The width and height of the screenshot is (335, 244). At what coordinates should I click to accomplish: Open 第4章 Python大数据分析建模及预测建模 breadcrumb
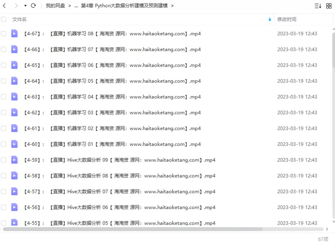pos(124,6)
